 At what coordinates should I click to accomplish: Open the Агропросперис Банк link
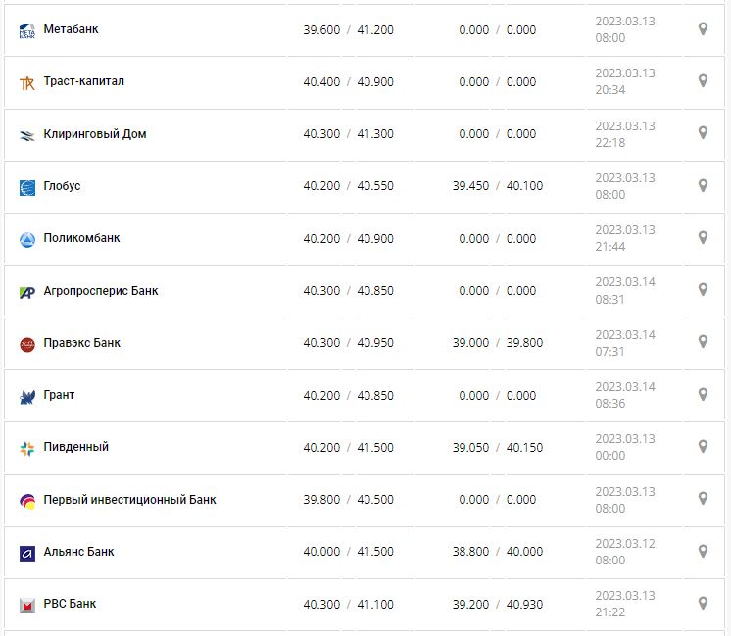[x=101, y=291]
